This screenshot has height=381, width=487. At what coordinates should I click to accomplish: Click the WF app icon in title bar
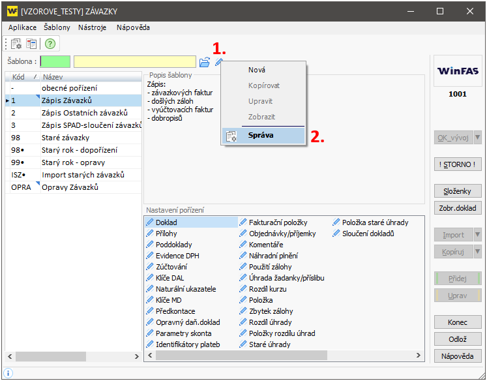pos(12,12)
